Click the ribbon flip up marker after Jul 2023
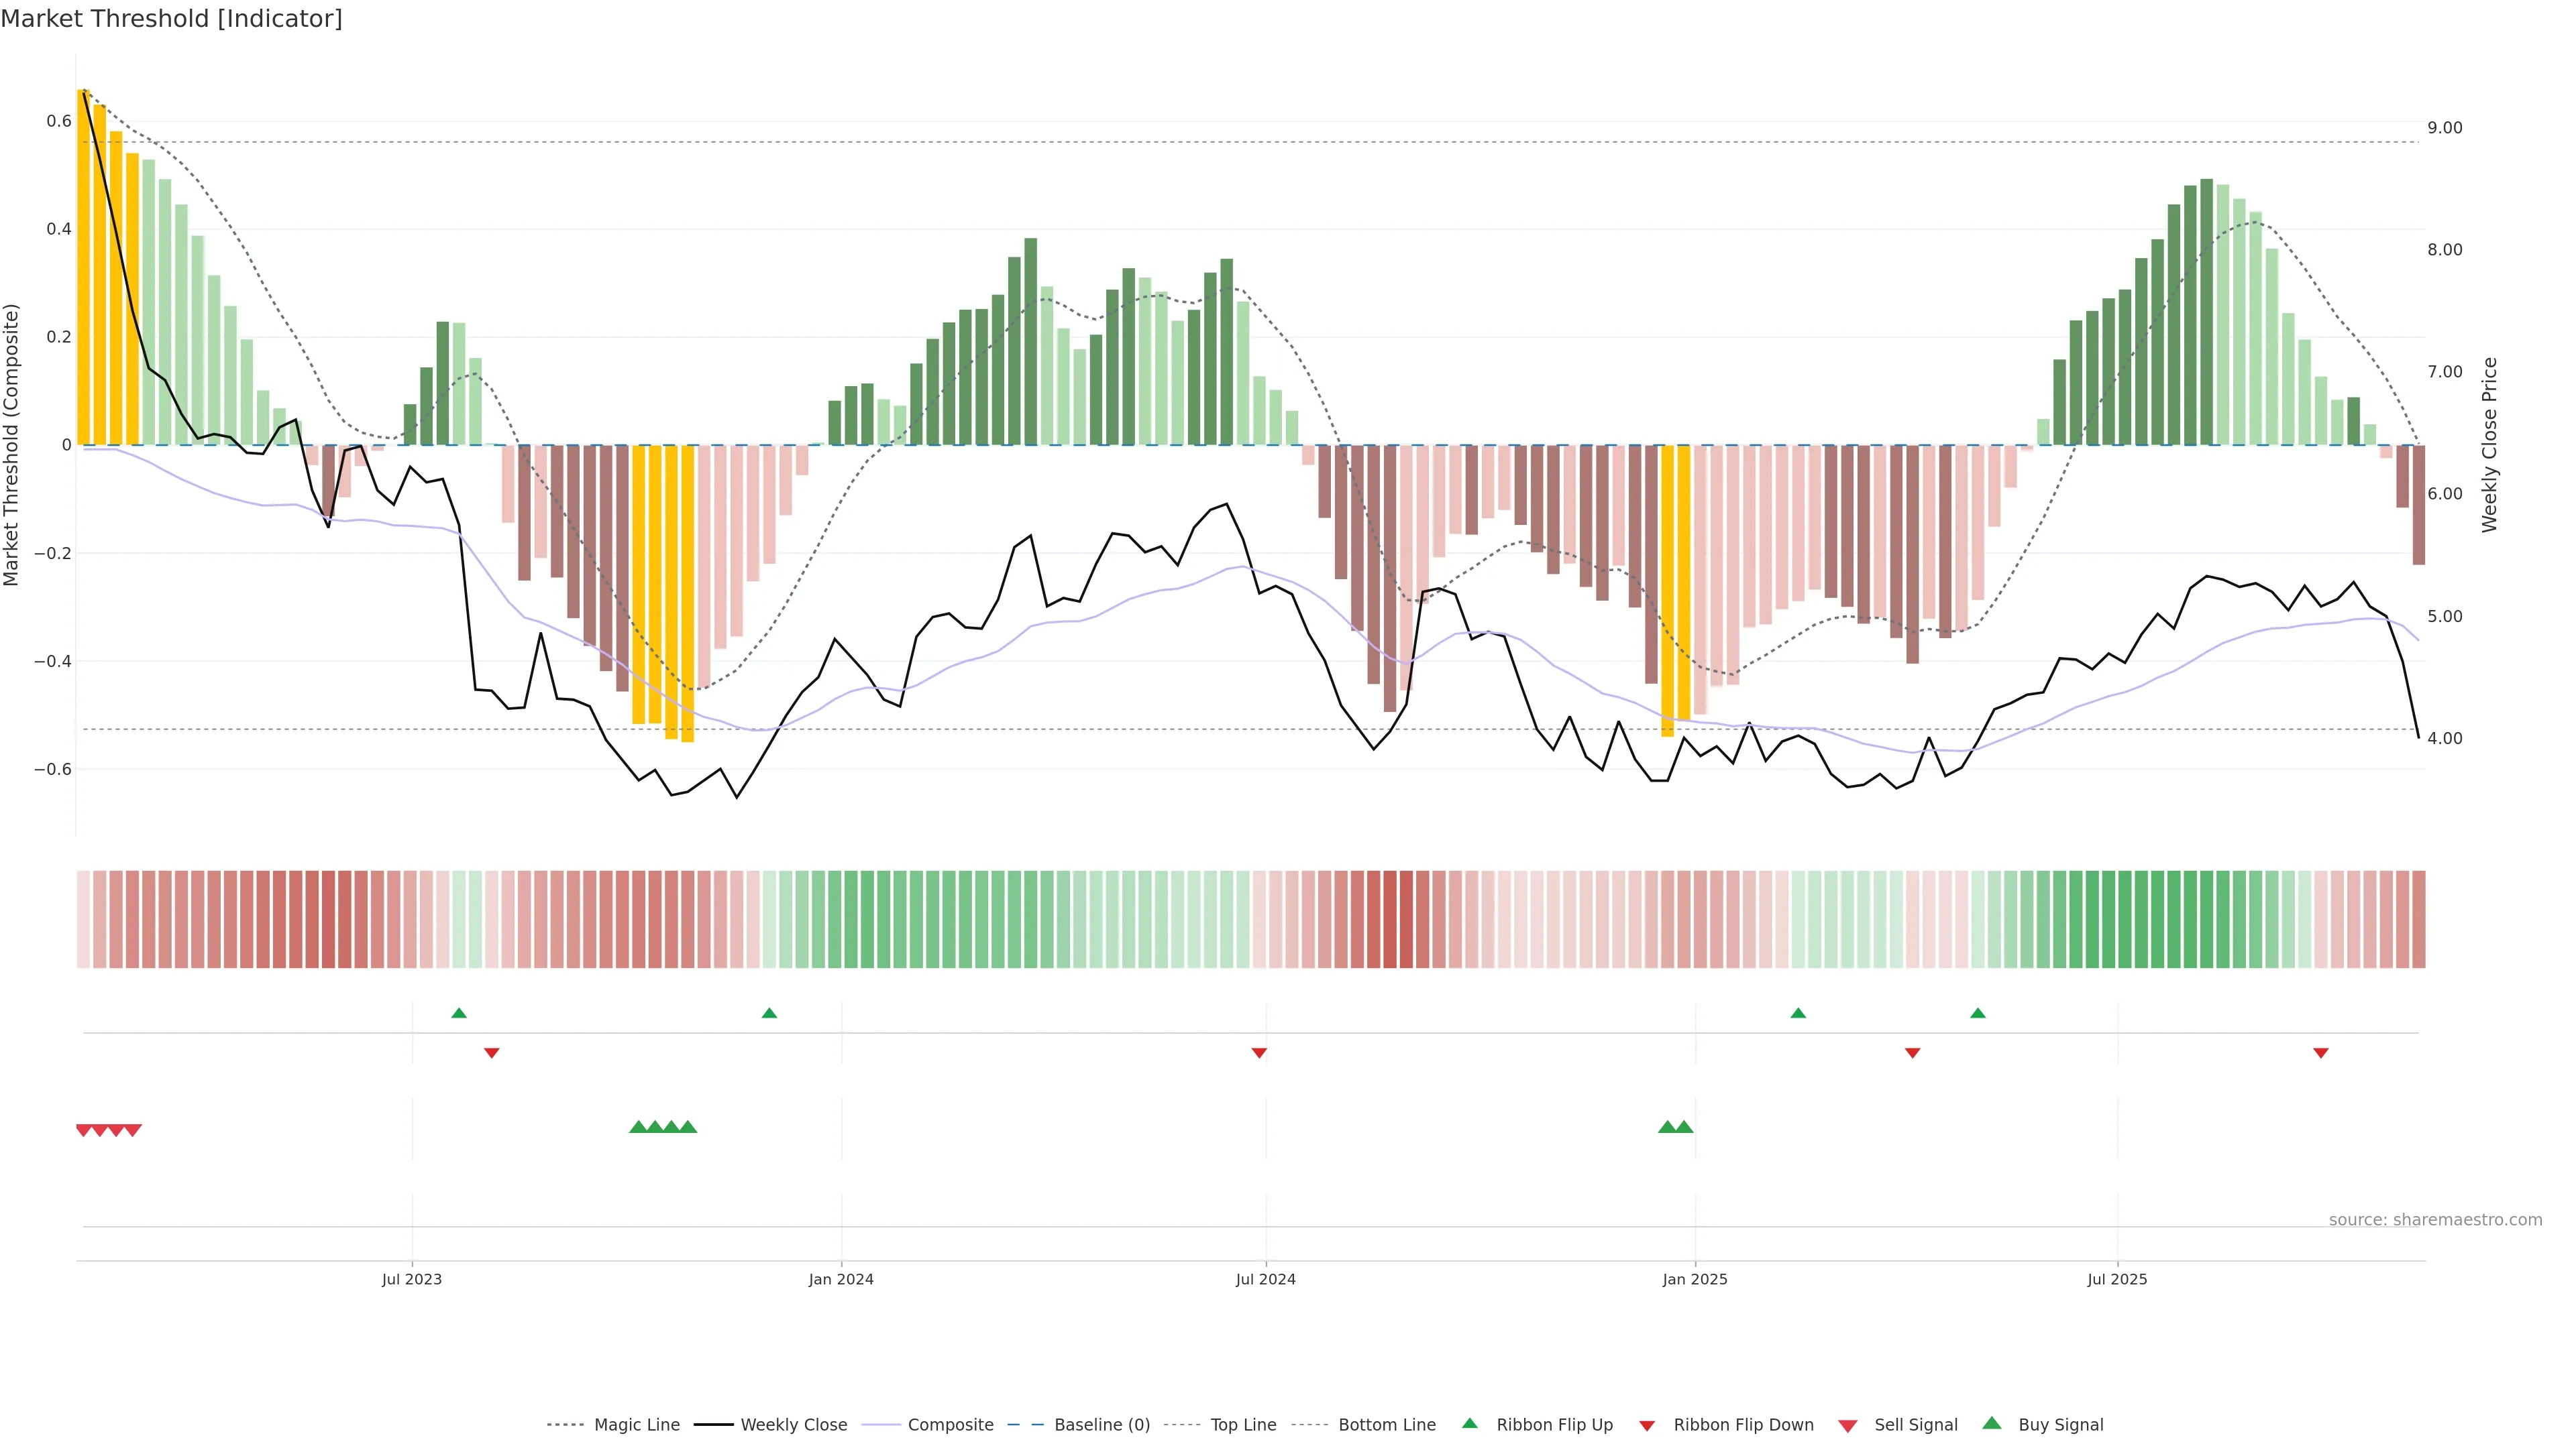 click(x=459, y=1014)
